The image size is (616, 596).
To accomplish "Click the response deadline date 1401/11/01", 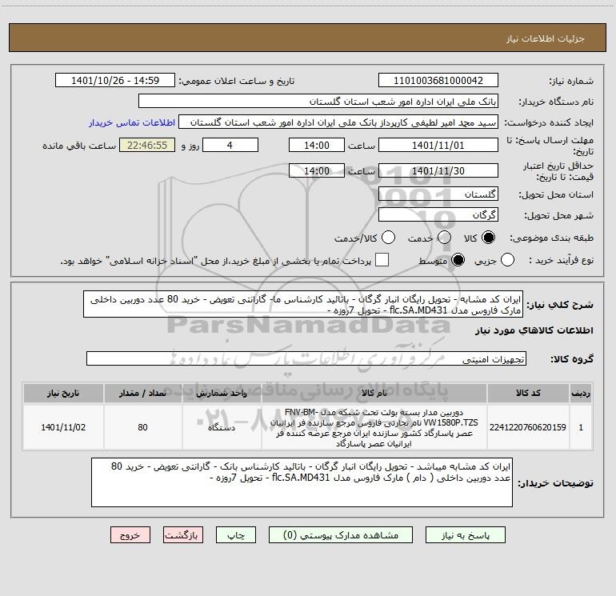I will (x=438, y=145).
